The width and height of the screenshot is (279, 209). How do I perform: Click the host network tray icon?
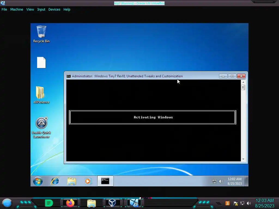tap(242, 203)
